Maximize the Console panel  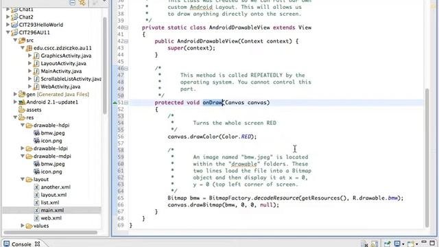(x=433, y=243)
